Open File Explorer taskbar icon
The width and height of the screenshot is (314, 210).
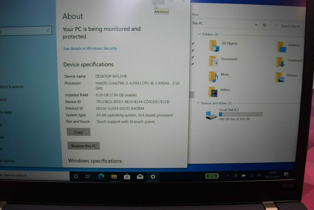pyautogui.click(x=114, y=177)
